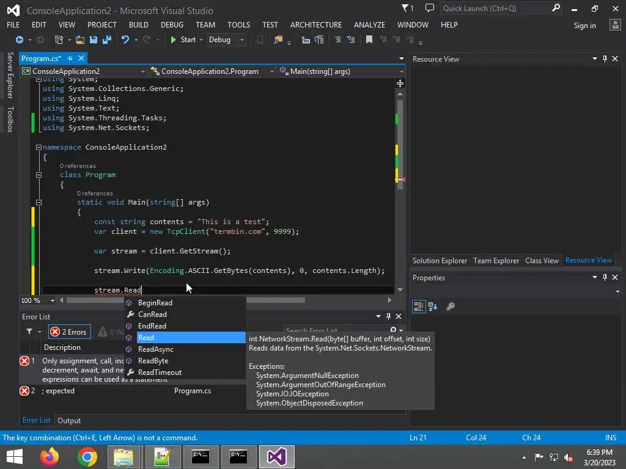
Task: Click the Alphabetical sort icon in Properties
Action: tap(433, 307)
